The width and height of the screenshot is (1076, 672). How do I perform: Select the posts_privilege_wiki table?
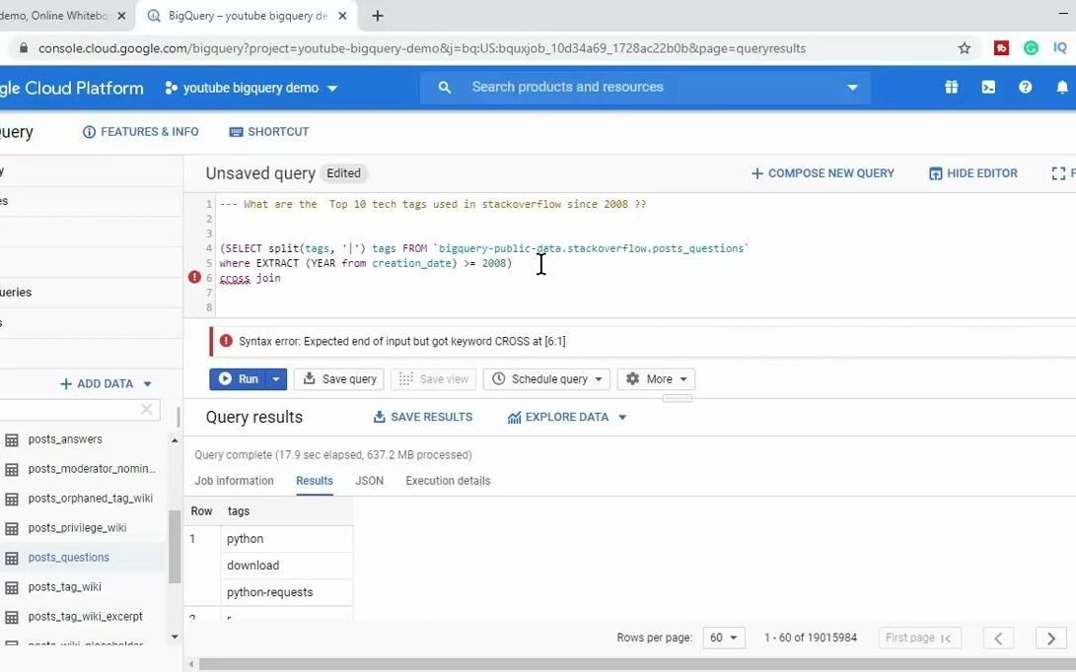click(77, 528)
